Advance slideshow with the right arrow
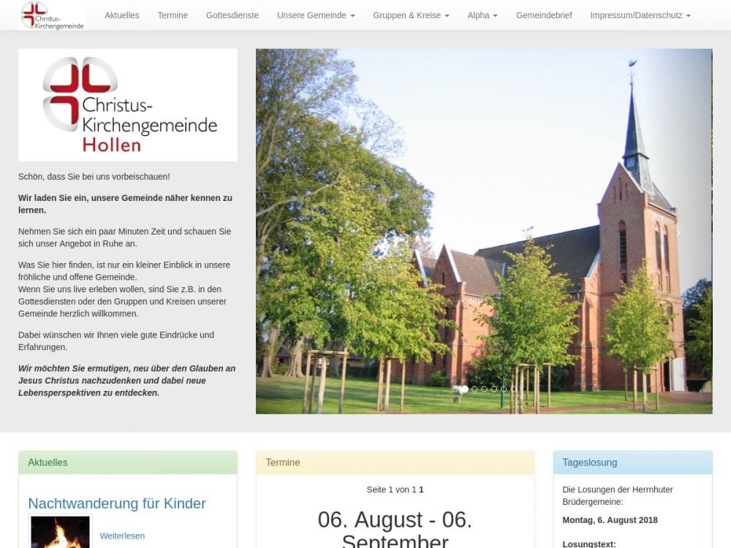 678,233
